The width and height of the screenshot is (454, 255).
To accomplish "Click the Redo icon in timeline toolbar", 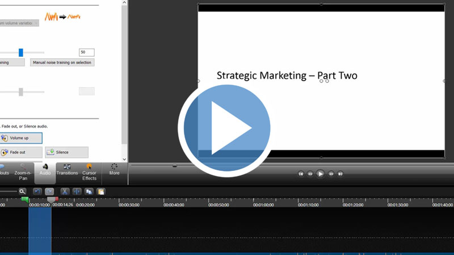I will (x=49, y=192).
